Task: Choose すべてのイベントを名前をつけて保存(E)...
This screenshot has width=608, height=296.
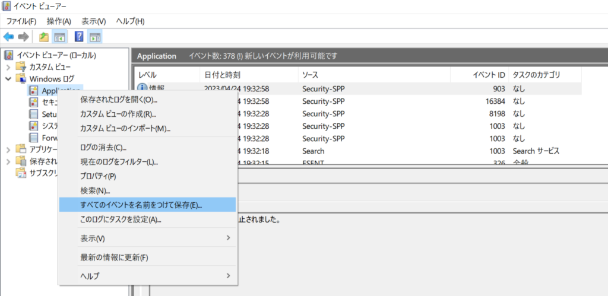Action: [147, 205]
